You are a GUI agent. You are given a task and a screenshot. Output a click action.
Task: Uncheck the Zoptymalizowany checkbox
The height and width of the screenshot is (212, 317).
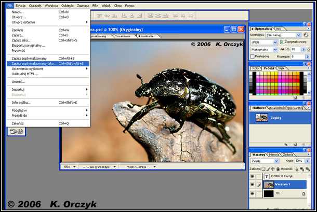(x=282, y=42)
